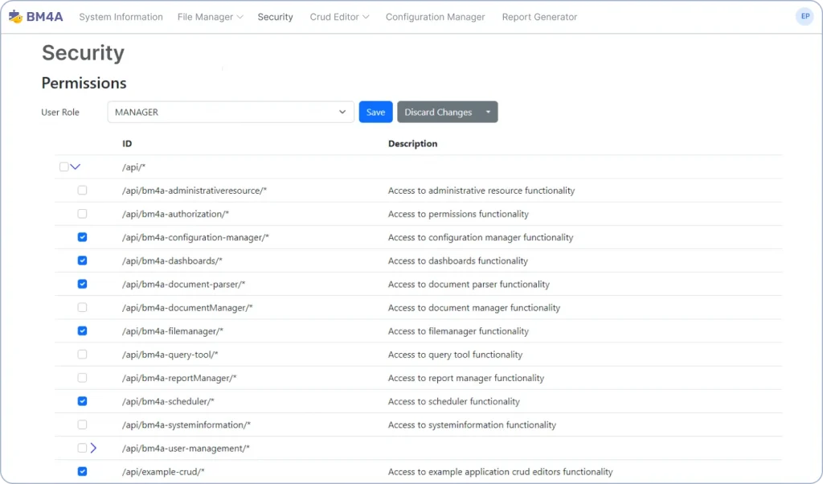
Task: Check the administrativeresource permission checkbox
Action: tap(83, 190)
